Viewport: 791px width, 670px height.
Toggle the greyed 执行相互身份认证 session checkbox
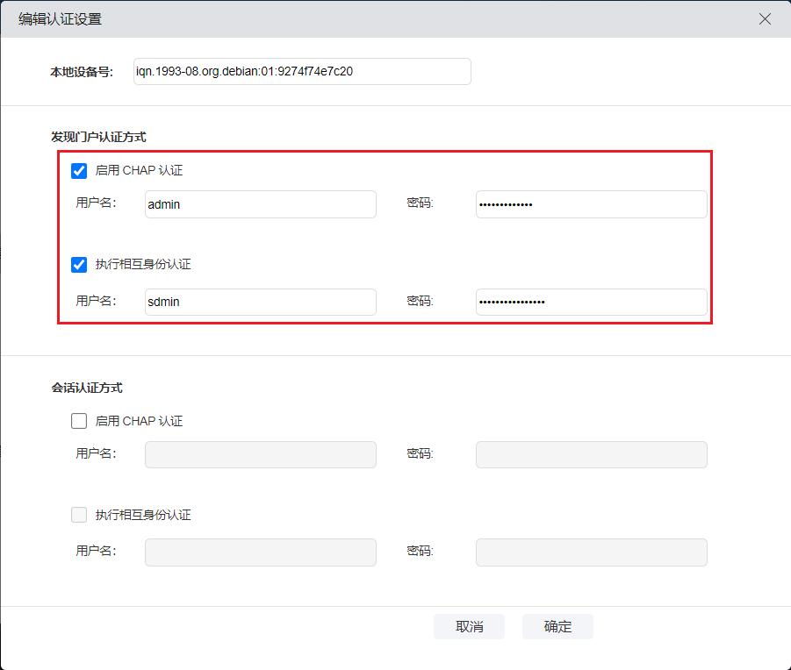click(x=79, y=515)
